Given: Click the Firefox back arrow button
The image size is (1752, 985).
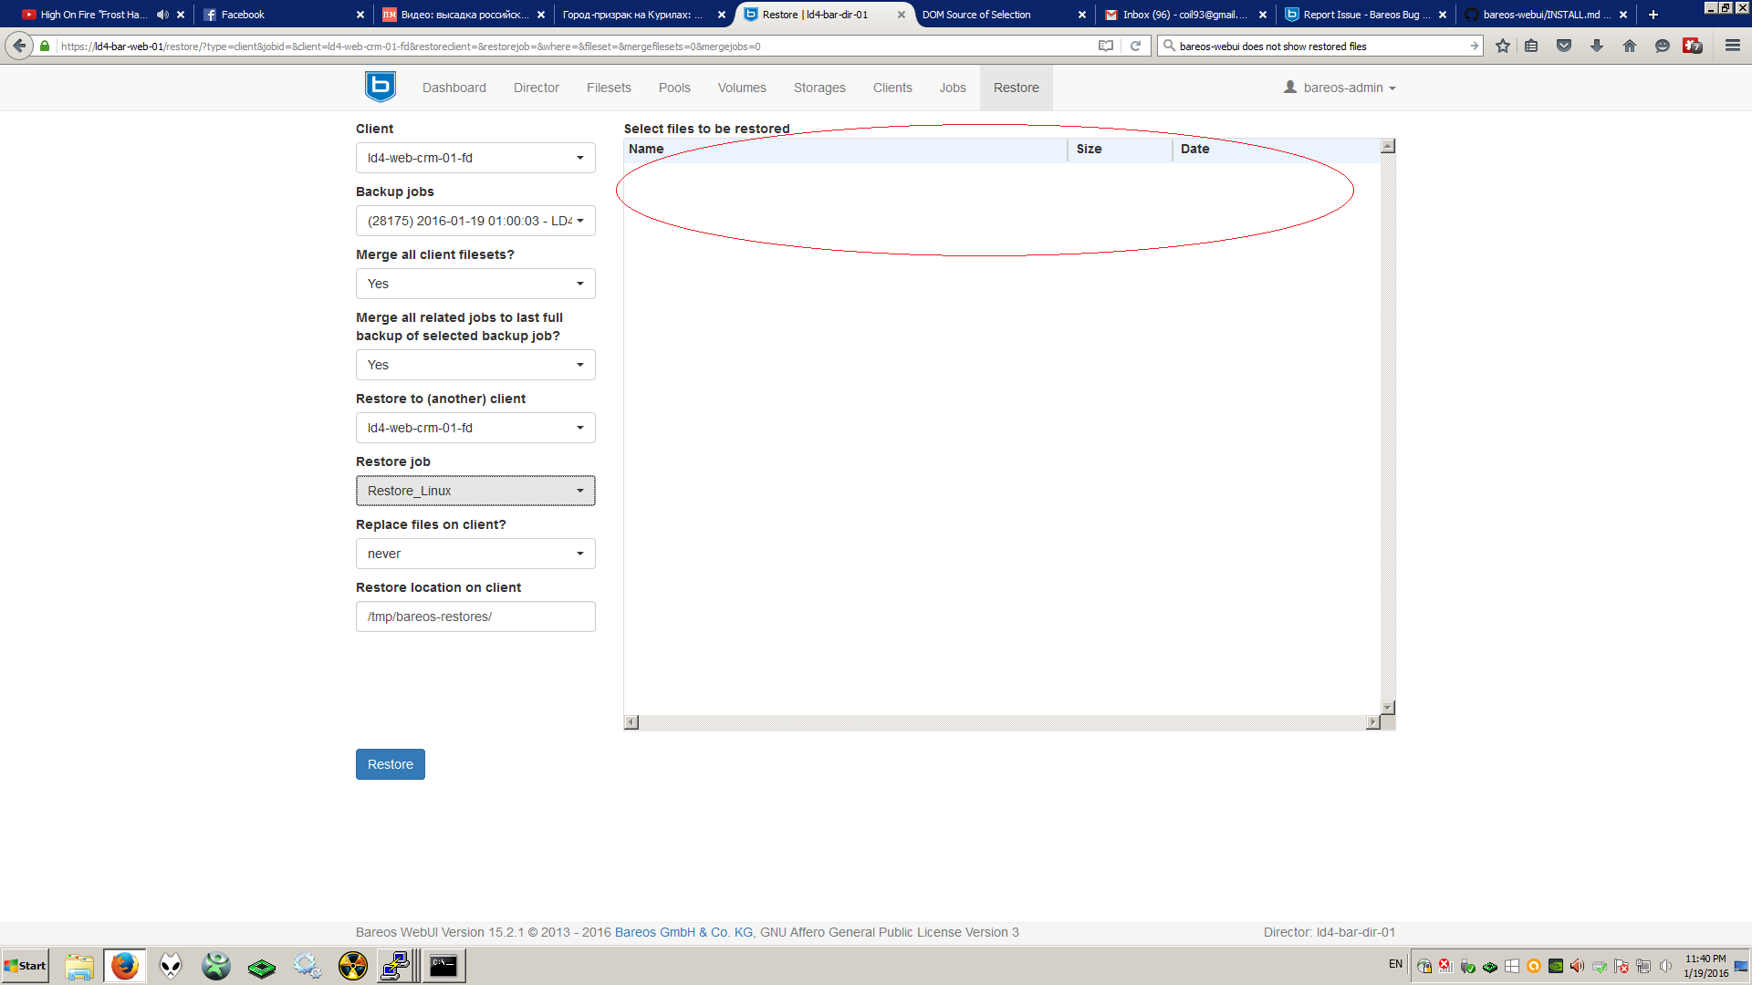Looking at the screenshot, I should pyautogui.click(x=19, y=46).
